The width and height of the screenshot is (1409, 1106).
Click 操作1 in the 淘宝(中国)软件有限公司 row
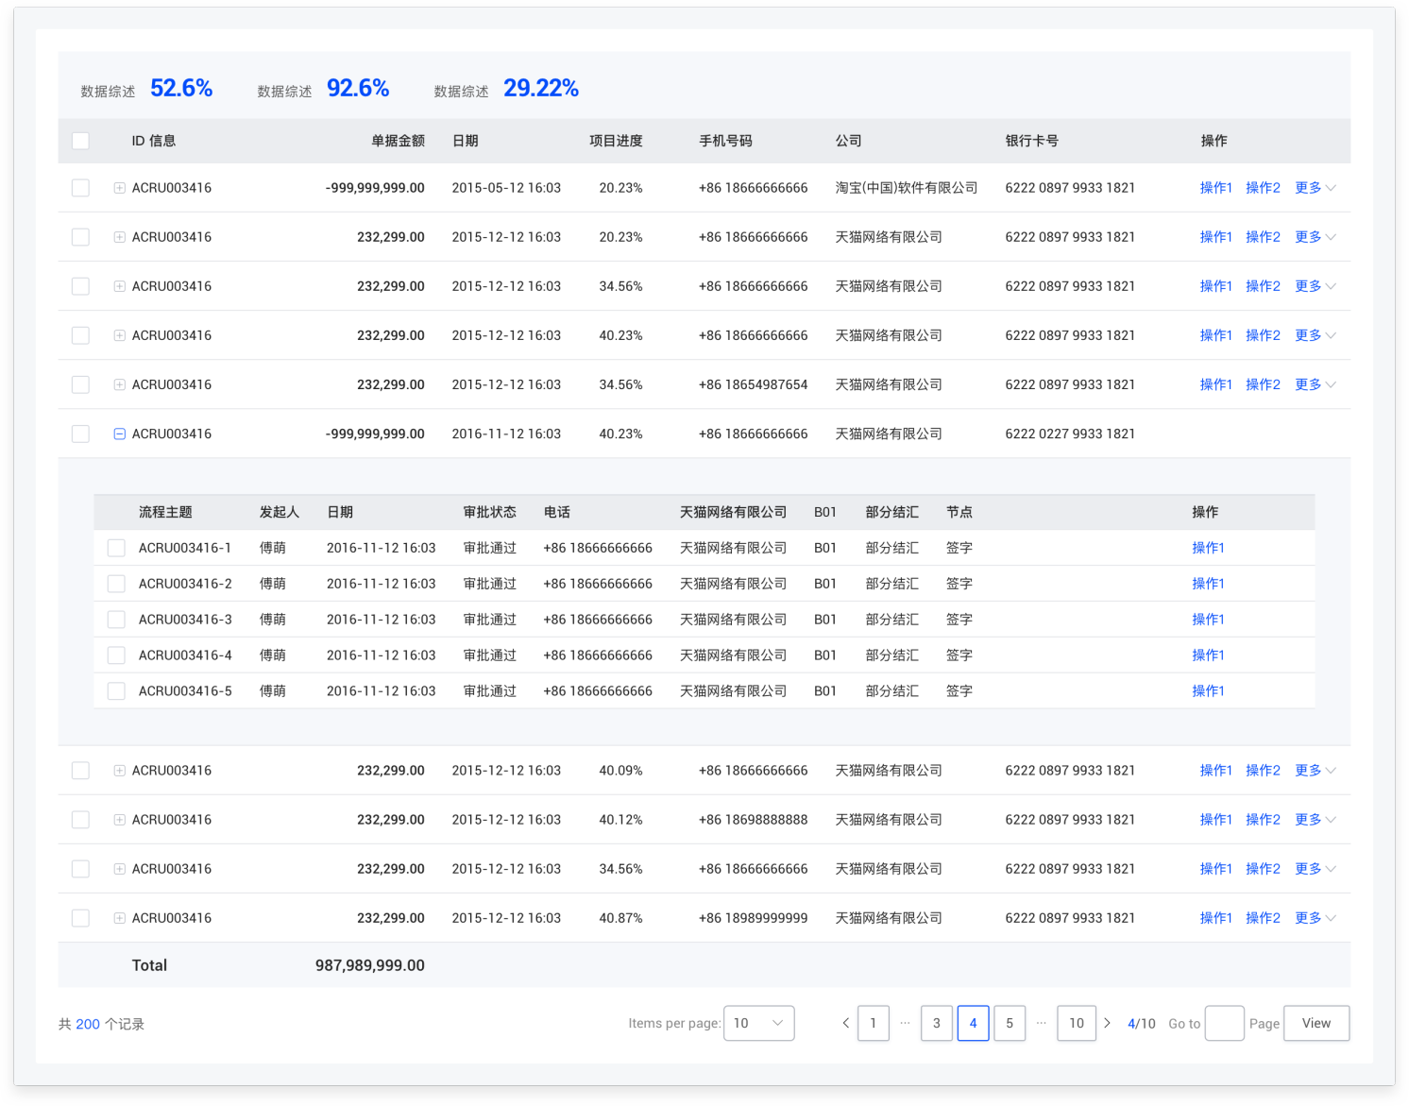point(1216,188)
